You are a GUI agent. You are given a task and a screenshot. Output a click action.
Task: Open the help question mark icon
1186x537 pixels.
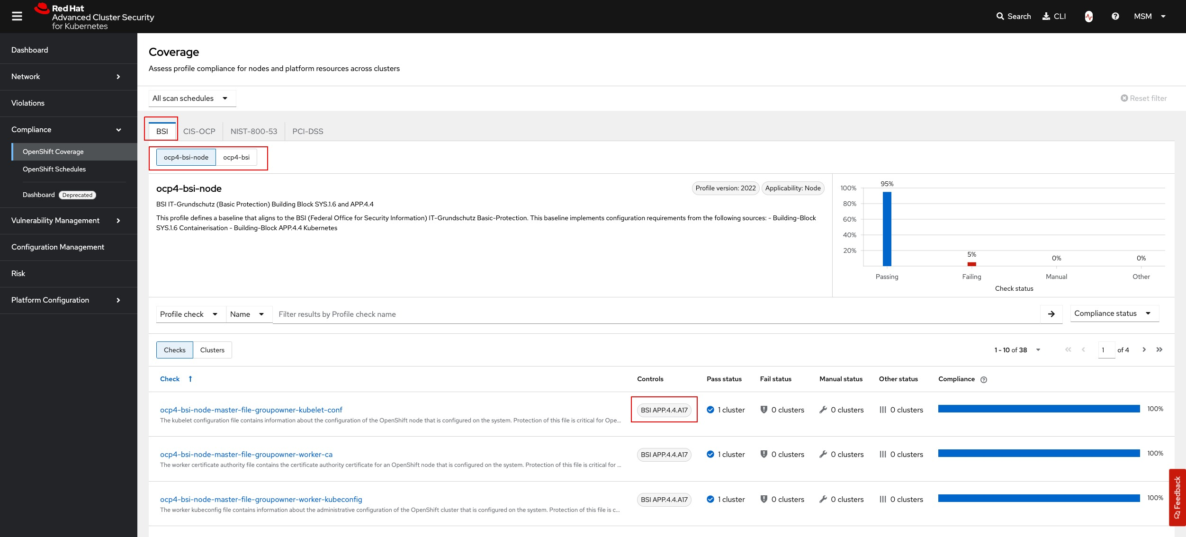pyautogui.click(x=1115, y=16)
